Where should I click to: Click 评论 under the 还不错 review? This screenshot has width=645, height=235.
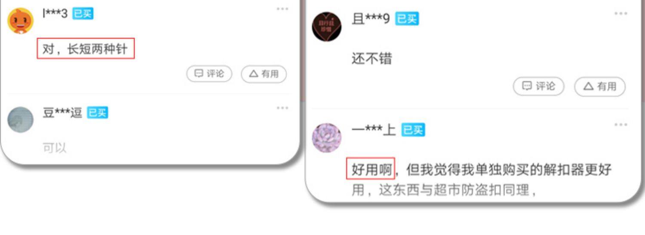pos(538,86)
